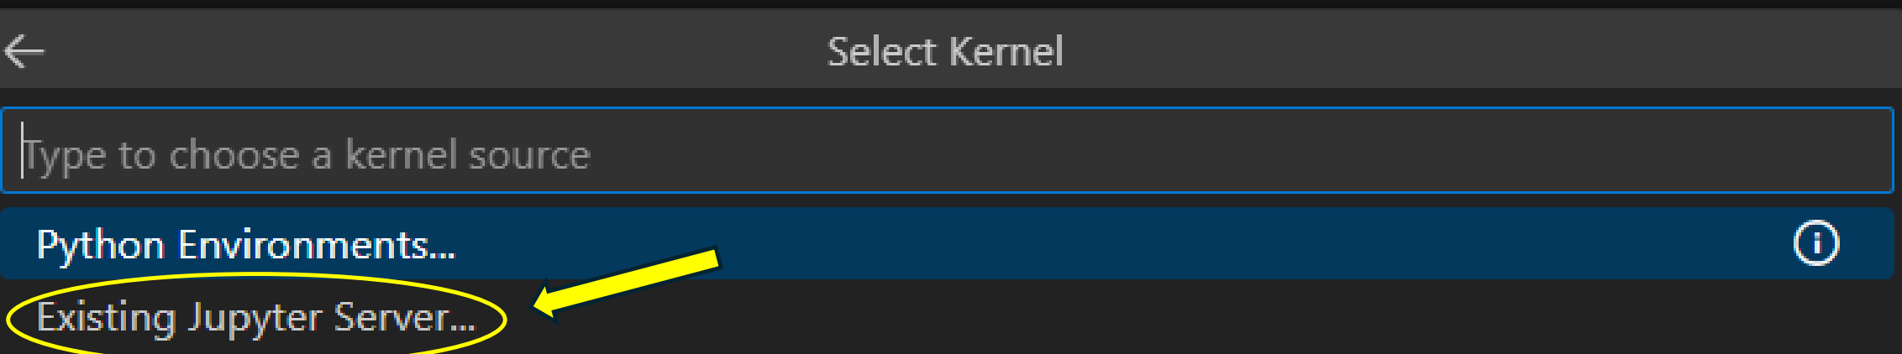This screenshot has height=354, width=1902.
Task: Connect using Existing Jupyter Server option
Action: 947,317
